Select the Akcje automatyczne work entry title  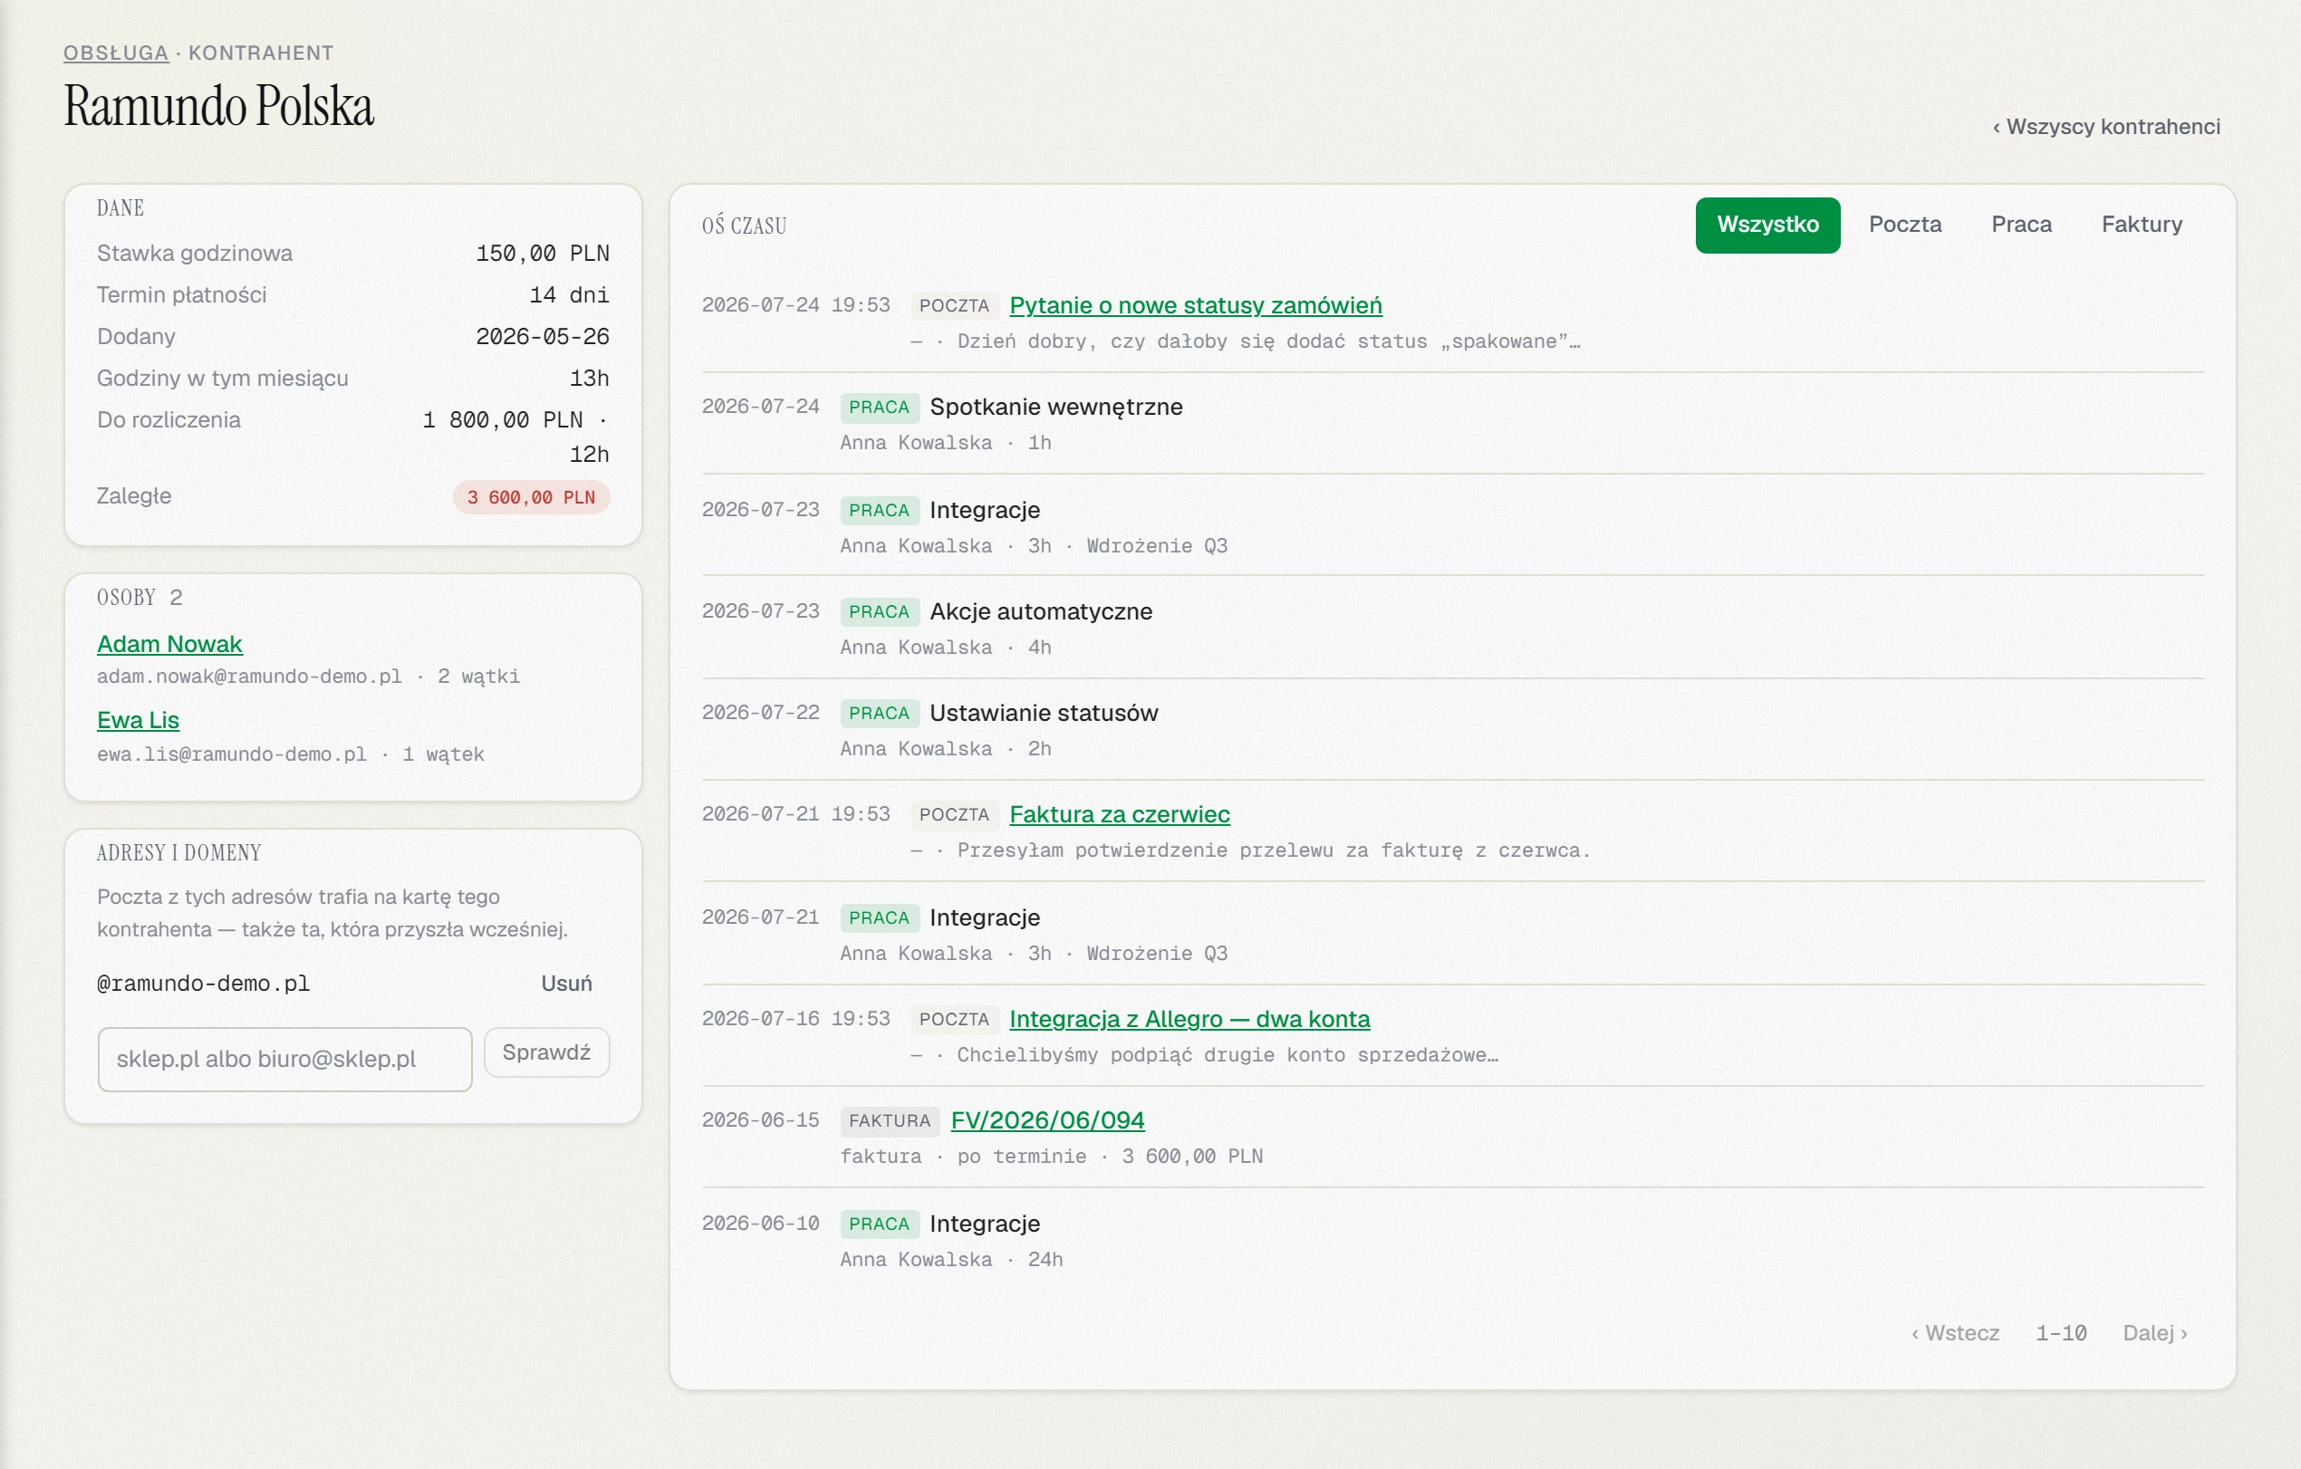(1041, 611)
